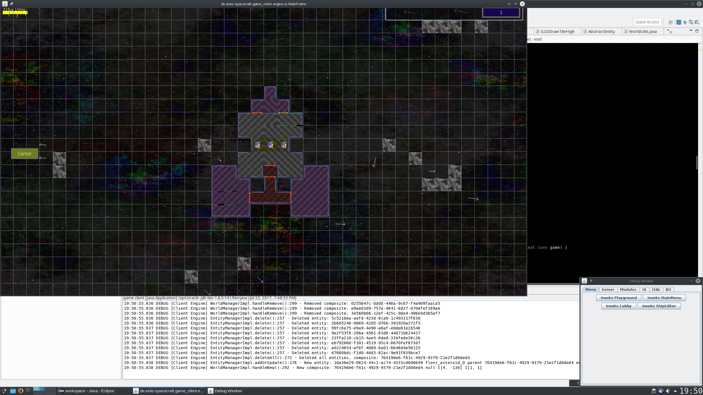Click the pin icon in game window titlebar
The height and width of the screenshot is (395, 703).
pyautogui.click(x=12, y=4)
